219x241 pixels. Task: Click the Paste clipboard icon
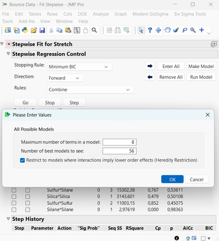(68, 30)
